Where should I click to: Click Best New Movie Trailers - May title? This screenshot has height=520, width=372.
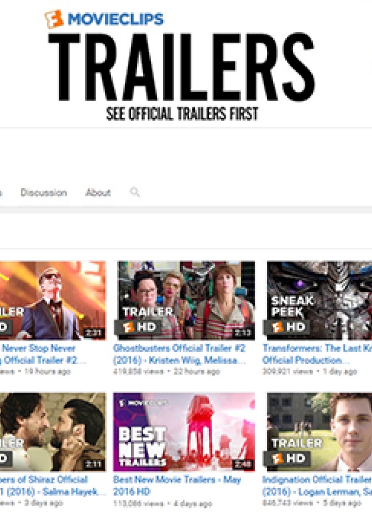[177, 486]
